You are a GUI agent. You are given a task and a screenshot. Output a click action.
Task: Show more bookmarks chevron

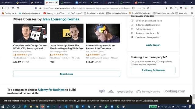pos(192,13)
